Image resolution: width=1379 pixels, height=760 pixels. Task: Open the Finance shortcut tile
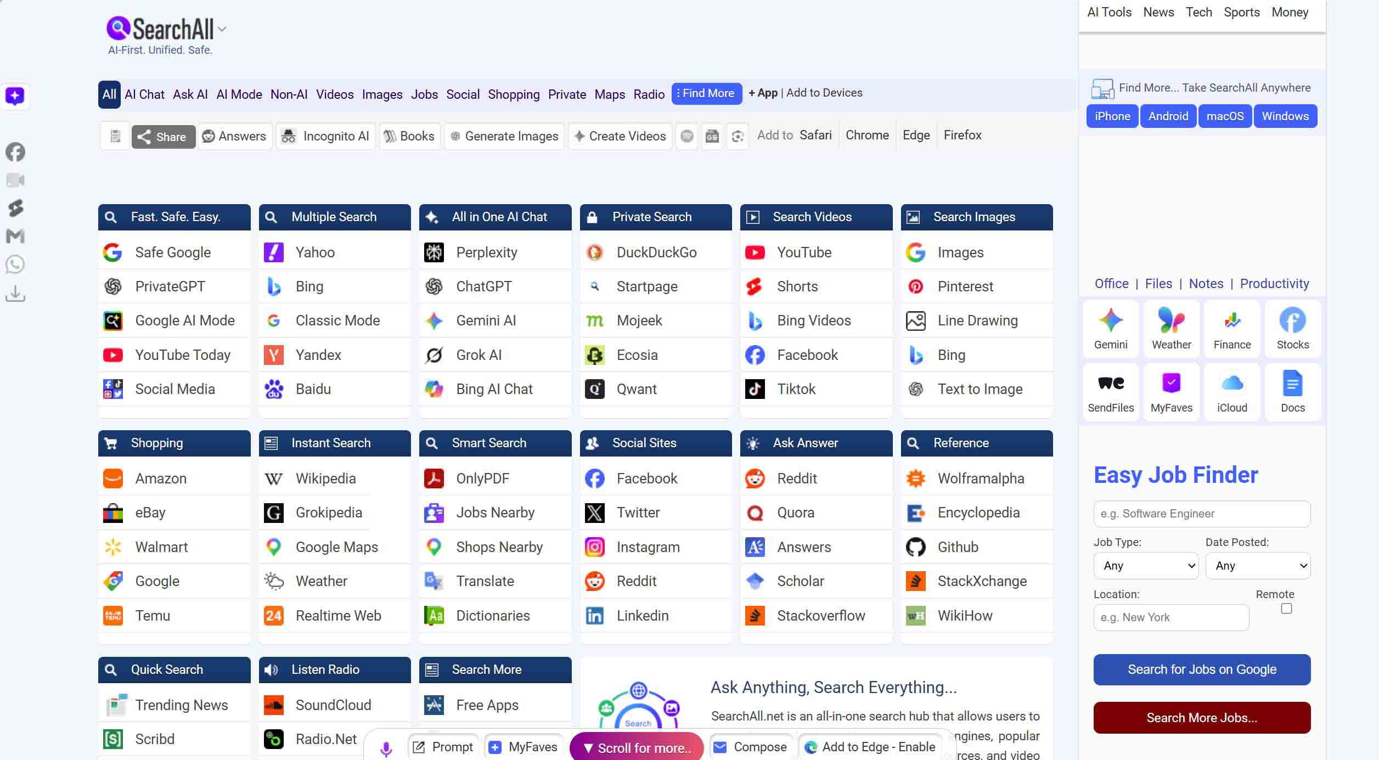(1232, 329)
